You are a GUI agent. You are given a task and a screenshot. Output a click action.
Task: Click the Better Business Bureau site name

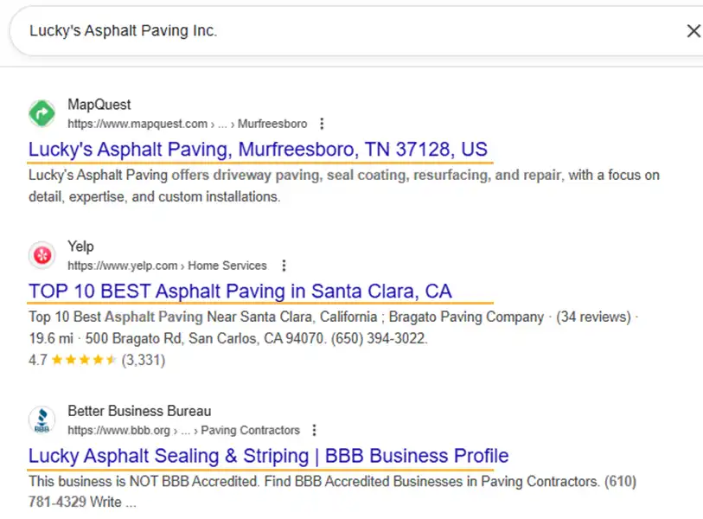[x=139, y=411]
